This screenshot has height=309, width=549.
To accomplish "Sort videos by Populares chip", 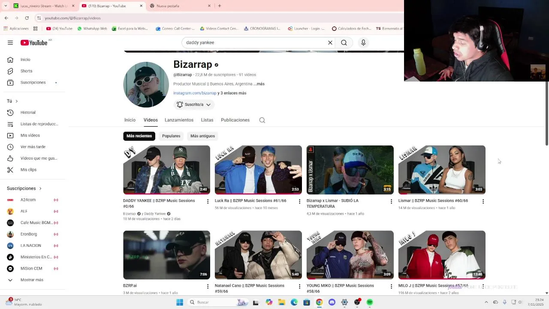I will (171, 136).
